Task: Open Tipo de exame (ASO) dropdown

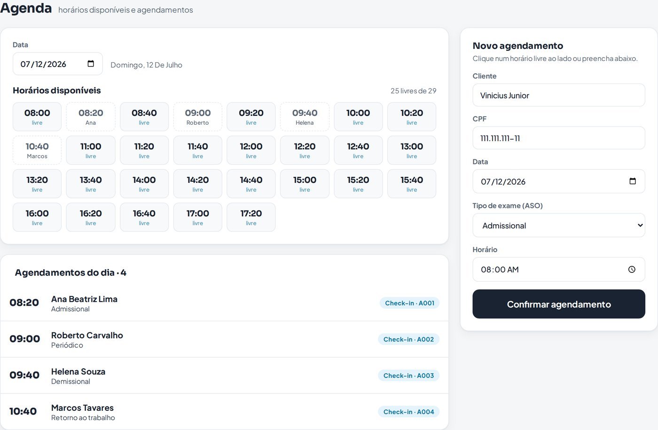Action: point(559,225)
